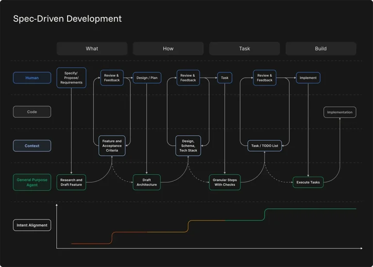Screen dimensions: 373x267
Task: Select the Execute Tasks node
Action: 308,183
